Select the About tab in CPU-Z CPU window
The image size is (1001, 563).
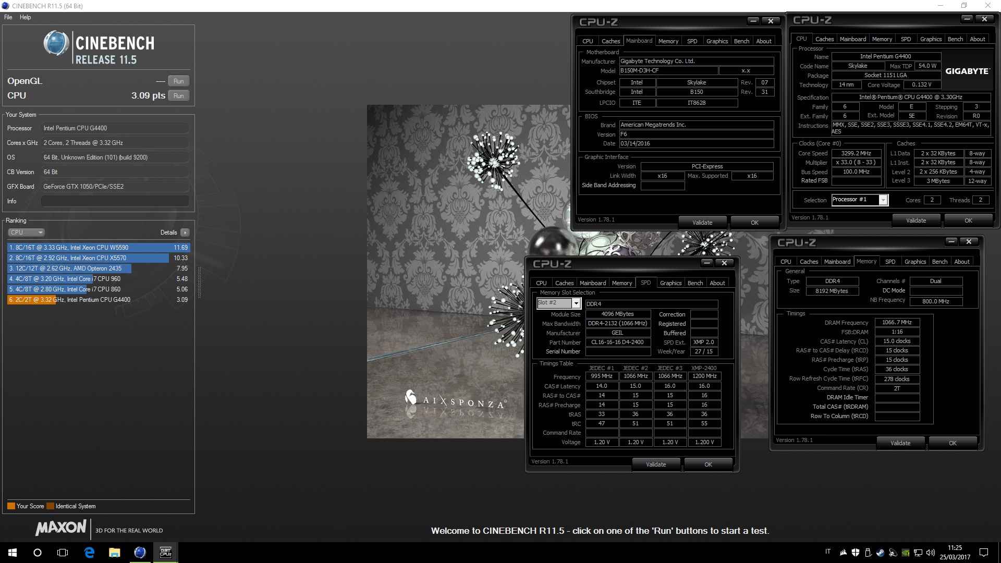[978, 39]
